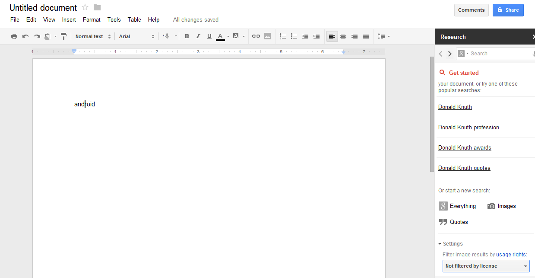Open the Comments button
The image size is (535, 278).
point(472,10)
